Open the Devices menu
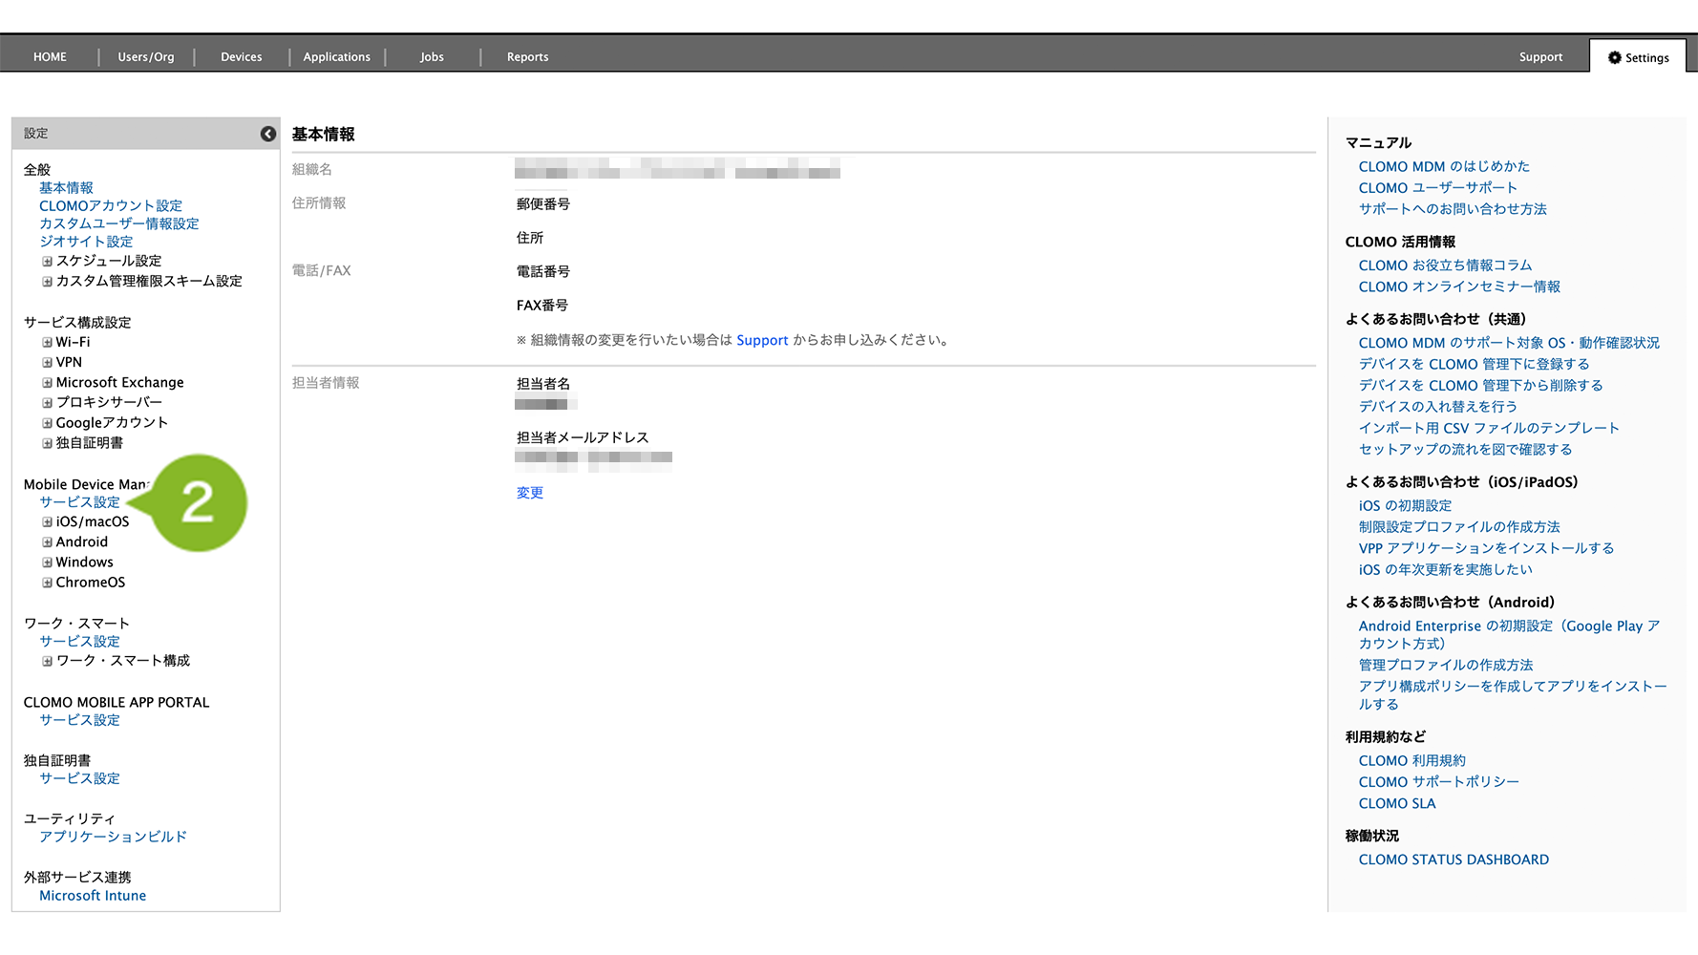 click(x=241, y=57)
